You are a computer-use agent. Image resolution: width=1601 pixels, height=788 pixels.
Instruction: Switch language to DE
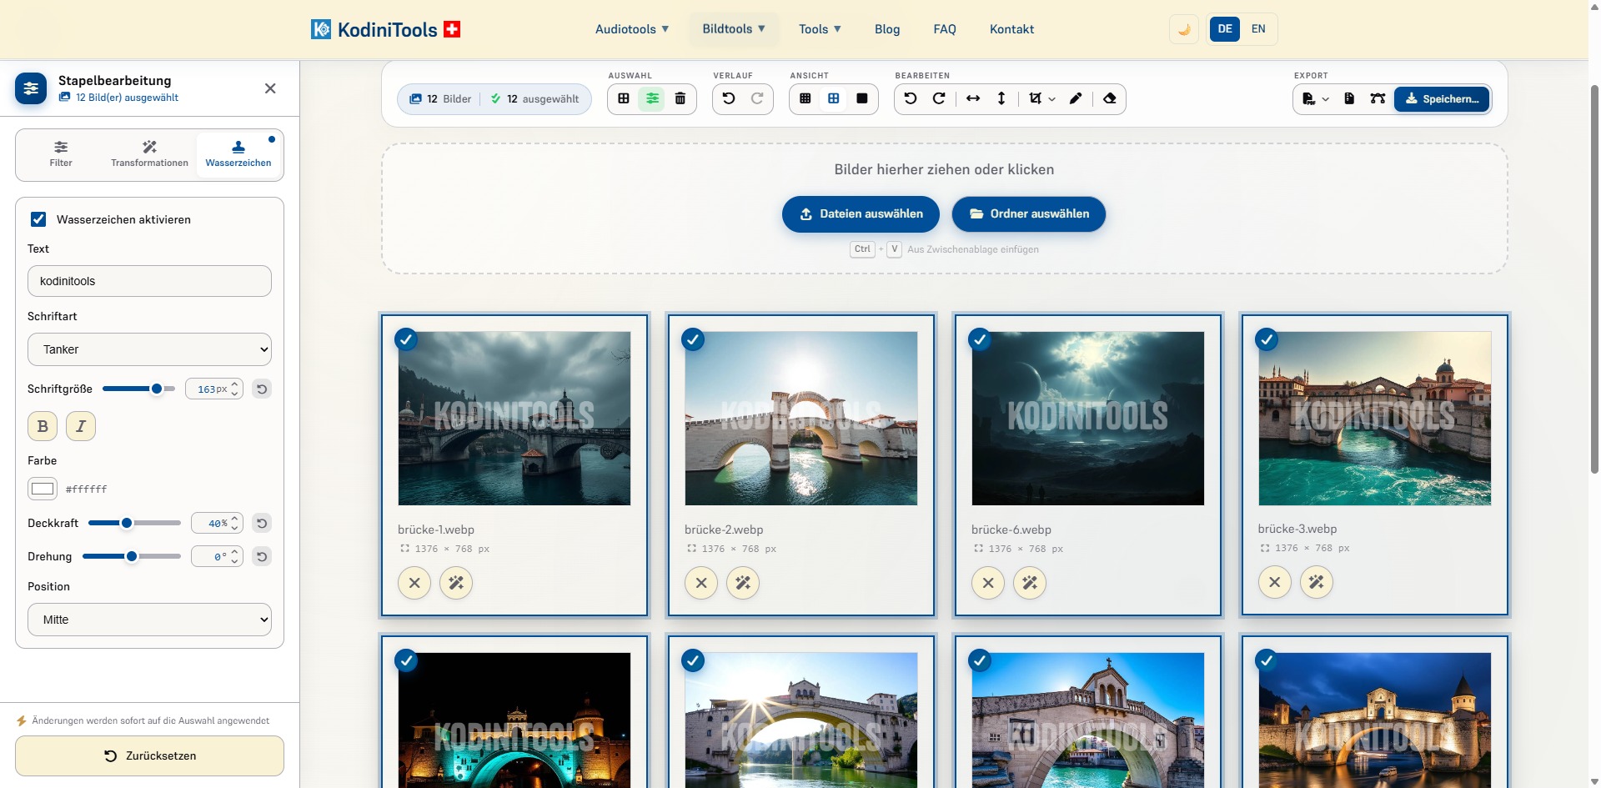pos(1224,29)
